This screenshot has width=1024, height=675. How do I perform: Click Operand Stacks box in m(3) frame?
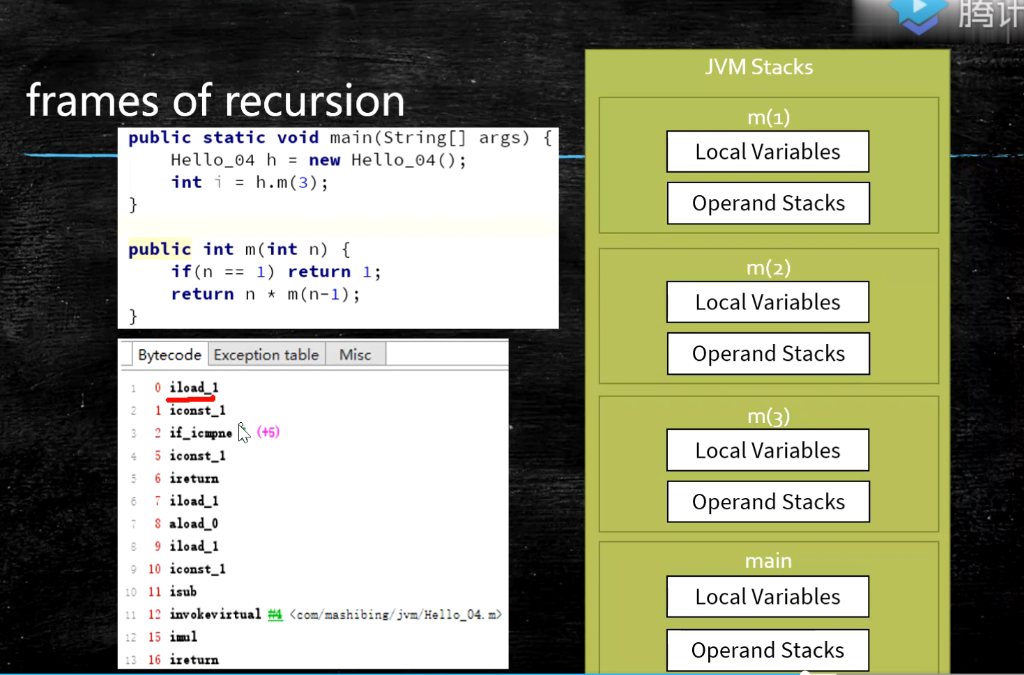pyautogui.click(x=768, y=502)
